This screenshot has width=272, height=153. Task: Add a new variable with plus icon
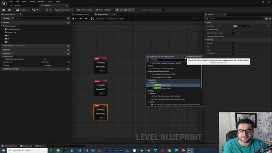pyautogui.click(x=68, y=54)
